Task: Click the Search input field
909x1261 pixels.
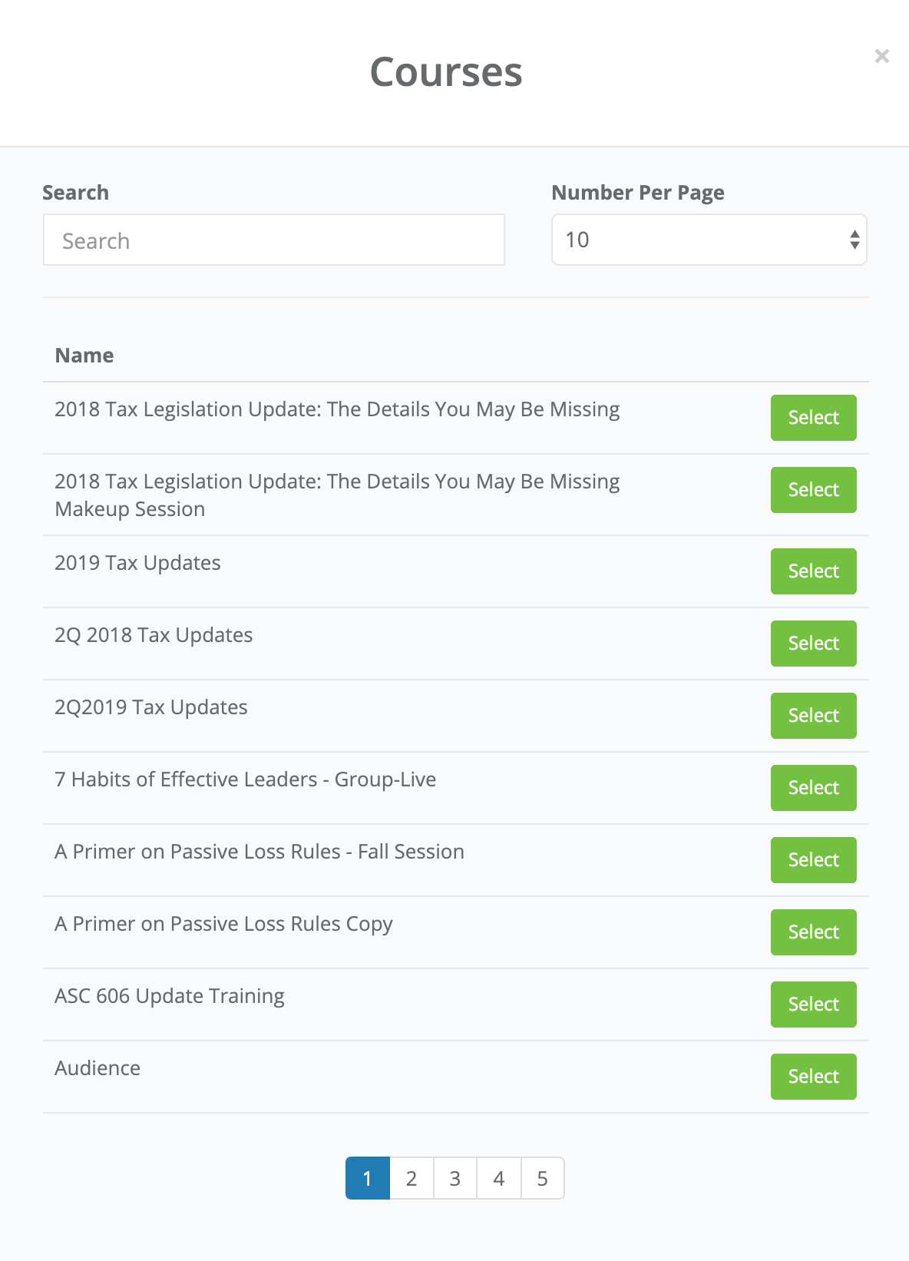Action: pos(274,240)
